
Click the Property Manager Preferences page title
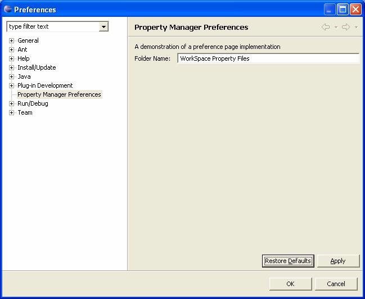coord(191,28)
